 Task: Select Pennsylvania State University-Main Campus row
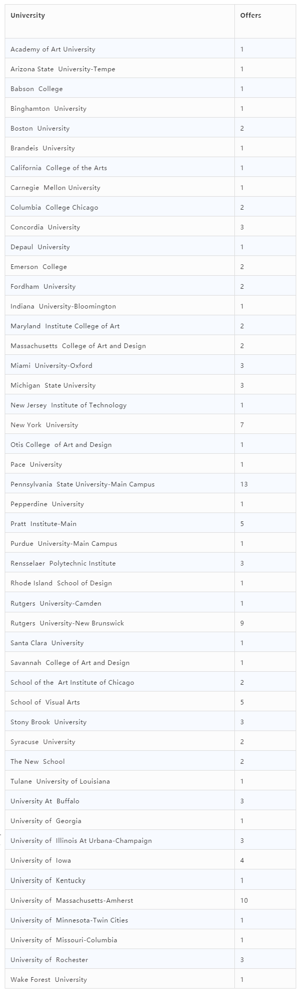point(151,484)
